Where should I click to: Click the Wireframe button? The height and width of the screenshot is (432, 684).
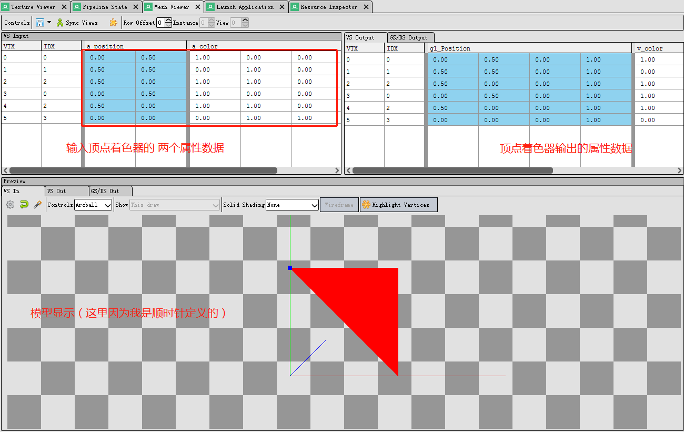339,205
